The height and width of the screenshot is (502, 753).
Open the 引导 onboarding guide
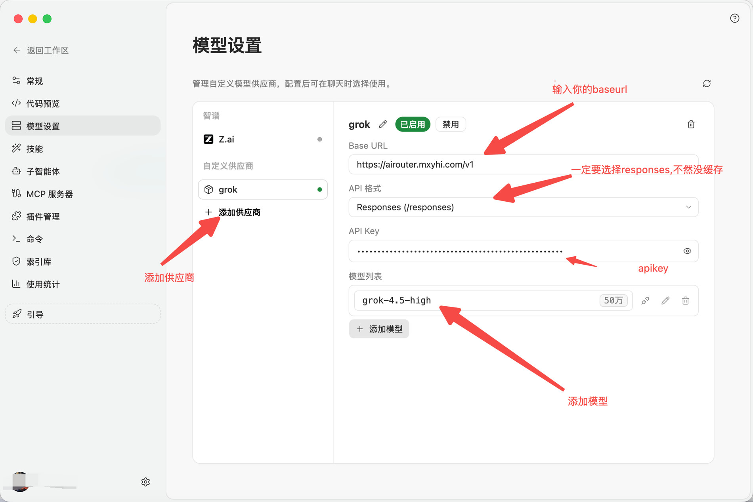point(82,314)
